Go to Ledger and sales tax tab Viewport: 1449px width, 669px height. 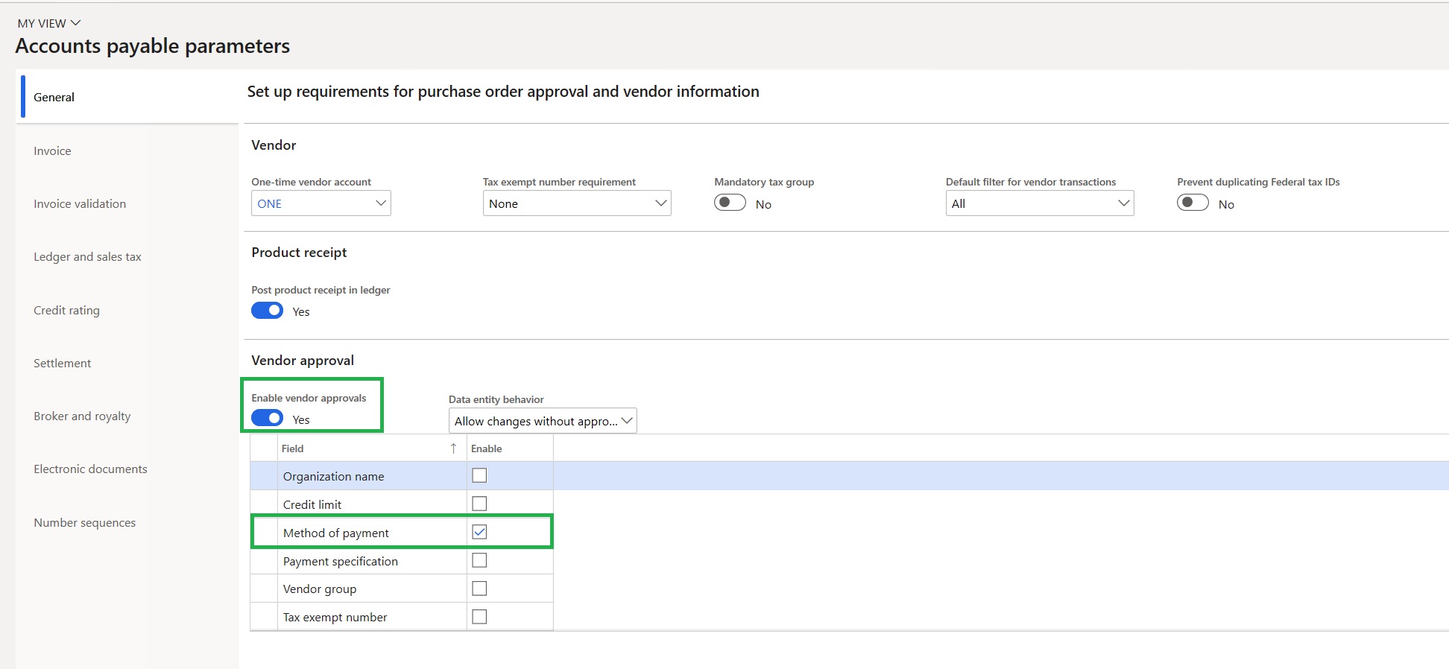coord(87,256)
